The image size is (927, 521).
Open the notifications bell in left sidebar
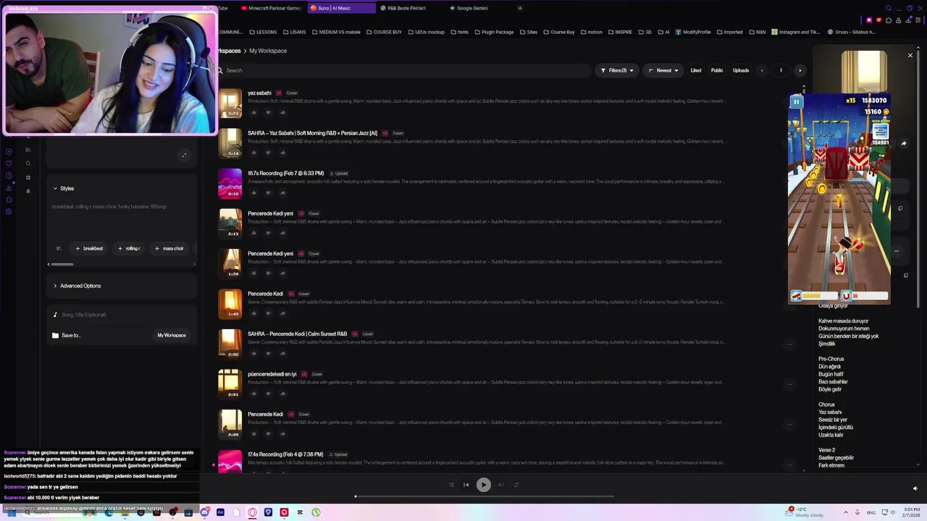click(28, 191)
